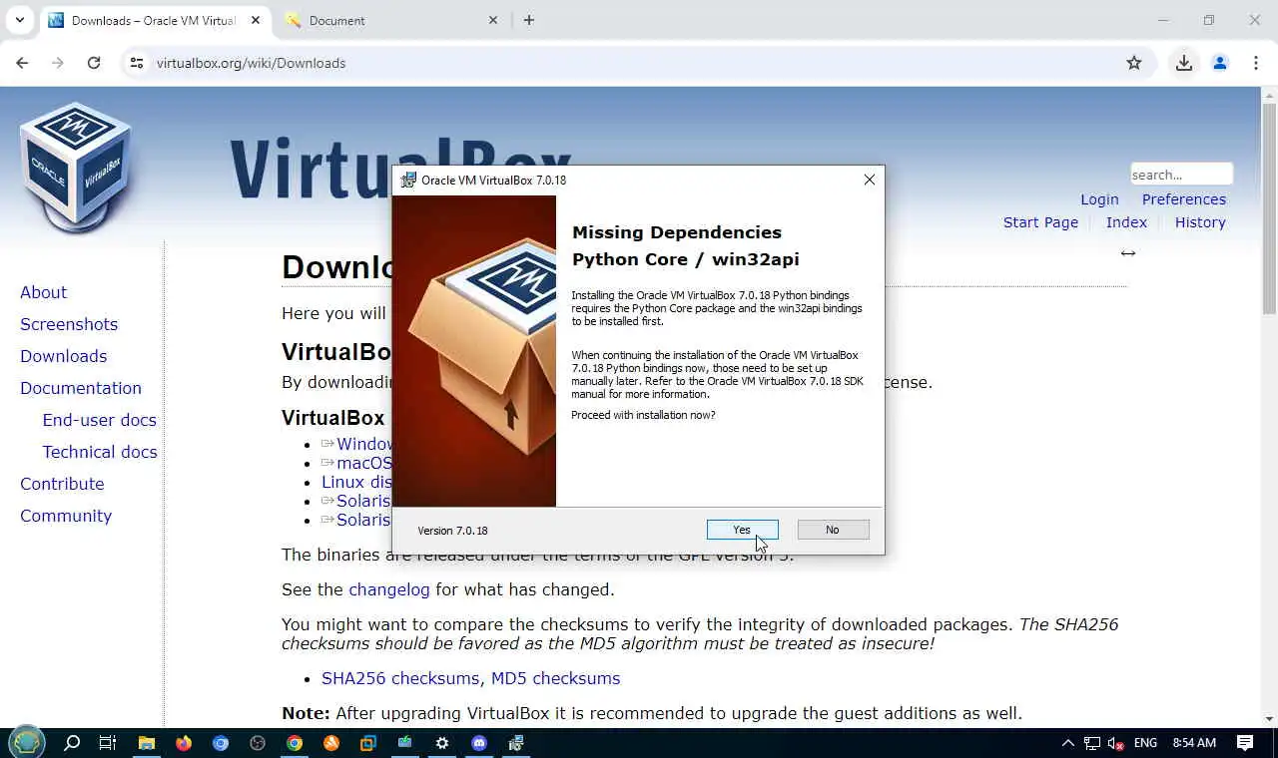This screenshot has height=758, width=1278.
Task: Go to the Start Page link
Action: pyautogui.click(x=1040, y=222)
